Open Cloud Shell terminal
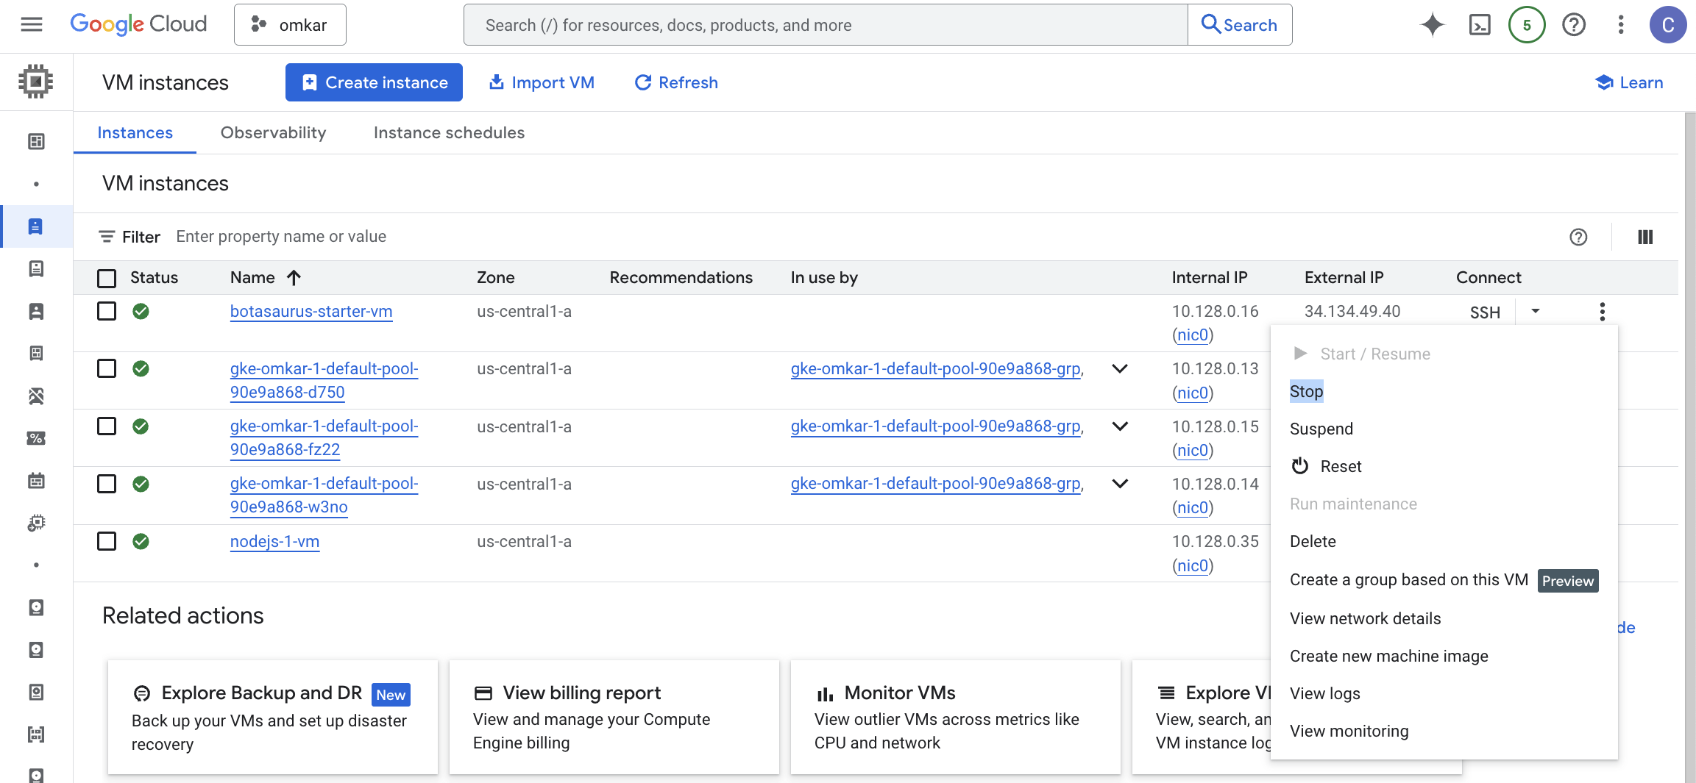The image size is (1696, 783). point(1480,24)
